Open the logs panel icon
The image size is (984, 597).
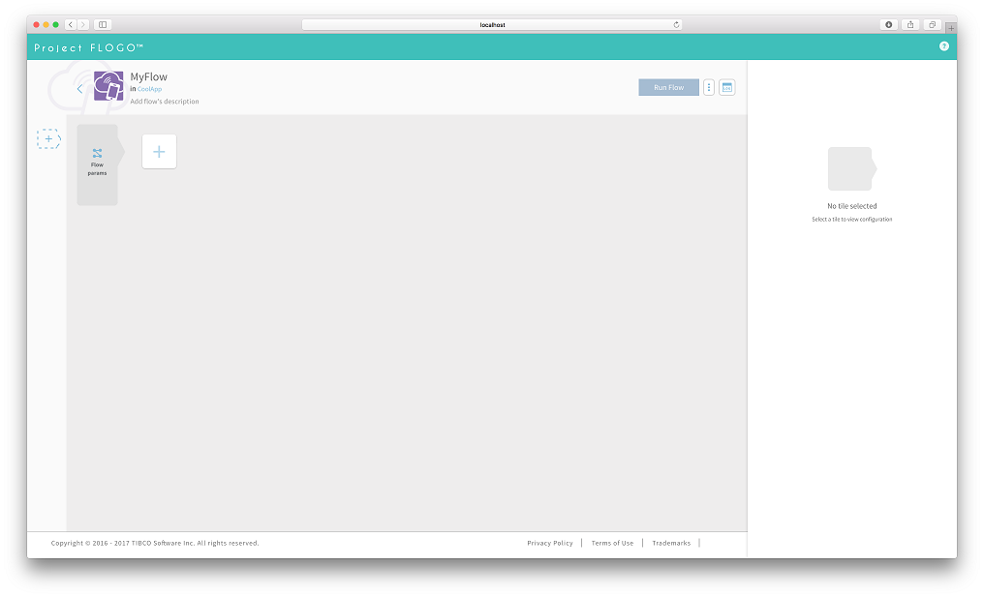(726, 87)
